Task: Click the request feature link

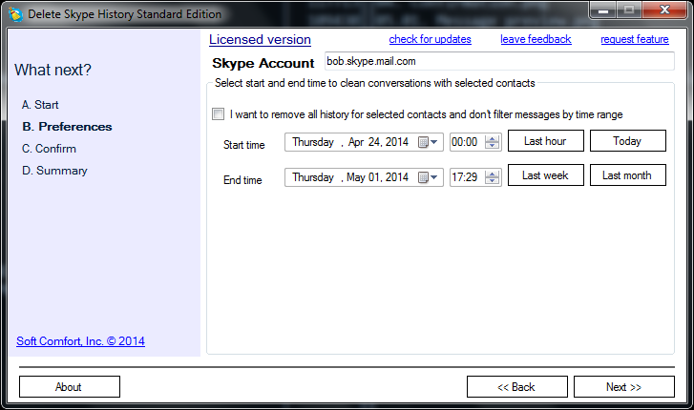Action: tap(634, 40)
